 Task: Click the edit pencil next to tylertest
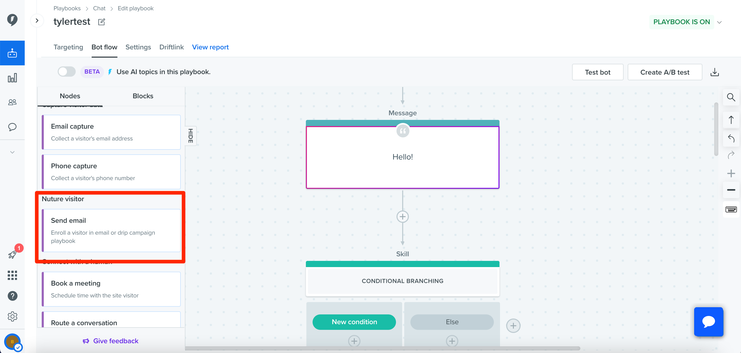click(x=101, y=22)
